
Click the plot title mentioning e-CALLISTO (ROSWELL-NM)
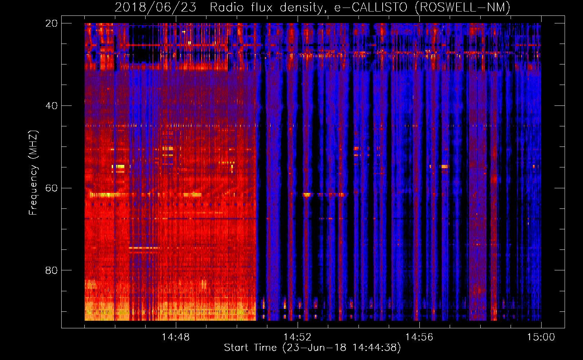tap(312, 7)
